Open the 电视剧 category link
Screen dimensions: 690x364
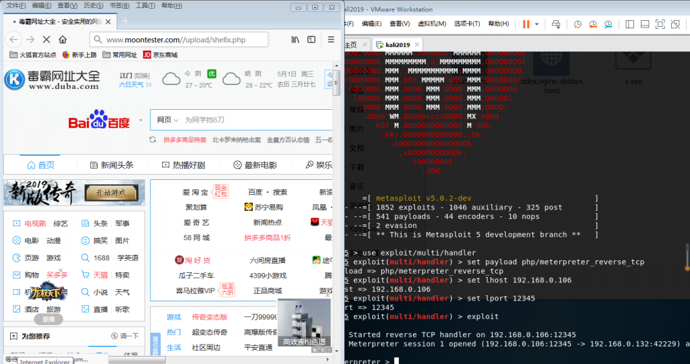point(35,224)
